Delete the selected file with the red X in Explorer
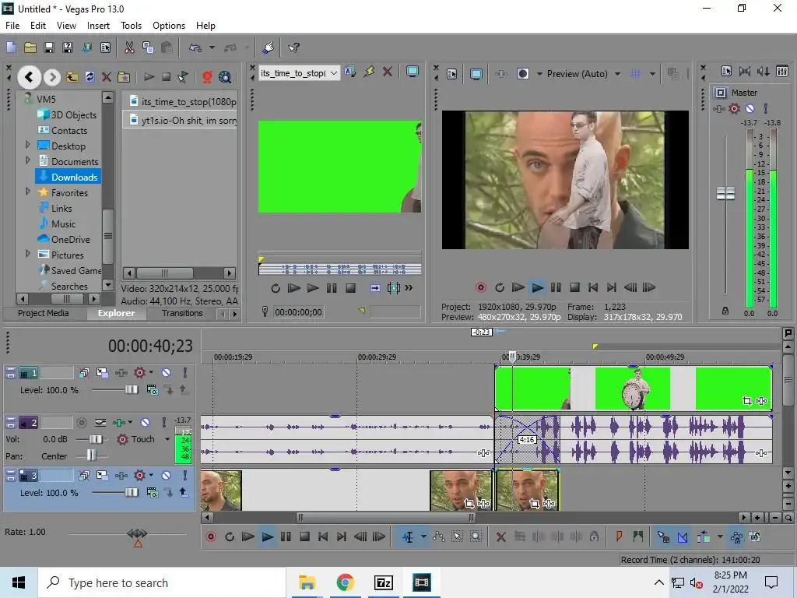Image resolution: width=797 pixels, height=598 pixels. click(x=106, y=77)
